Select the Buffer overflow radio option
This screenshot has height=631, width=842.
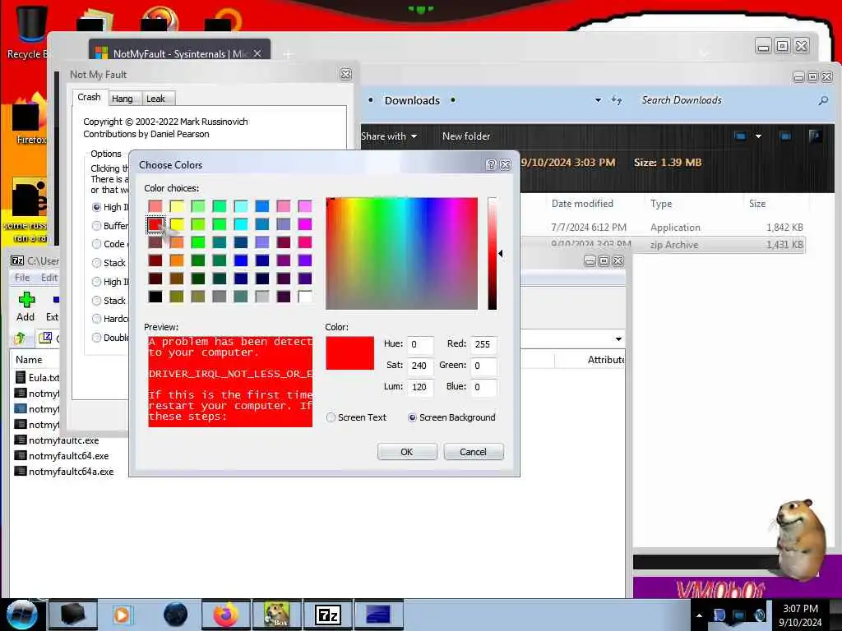(x=97, y=226)
